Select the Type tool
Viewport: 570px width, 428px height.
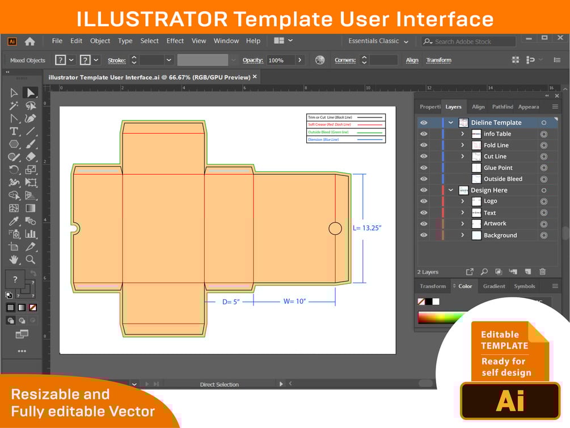tap(14, 131)
